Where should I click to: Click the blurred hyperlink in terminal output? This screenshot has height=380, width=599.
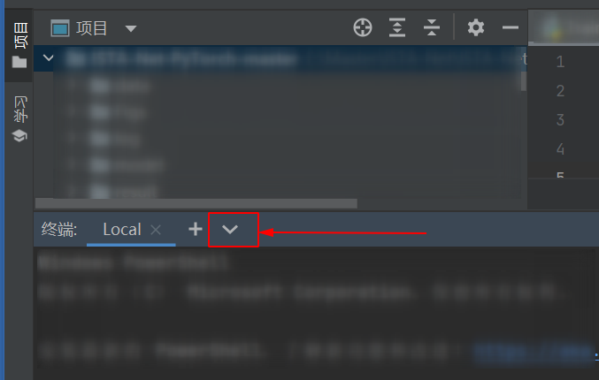click(x=533, y=352)
